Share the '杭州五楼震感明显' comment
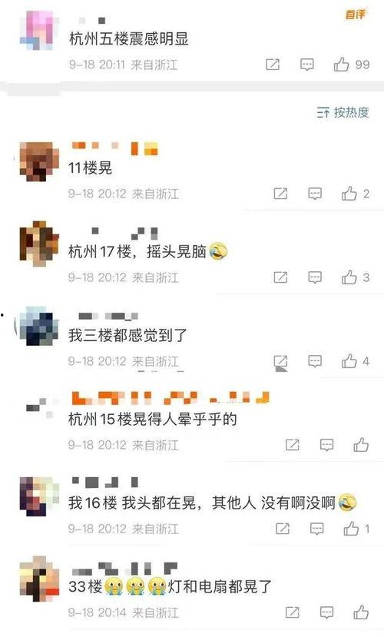This screenshot has height=637, width=384. coord(273,65)
